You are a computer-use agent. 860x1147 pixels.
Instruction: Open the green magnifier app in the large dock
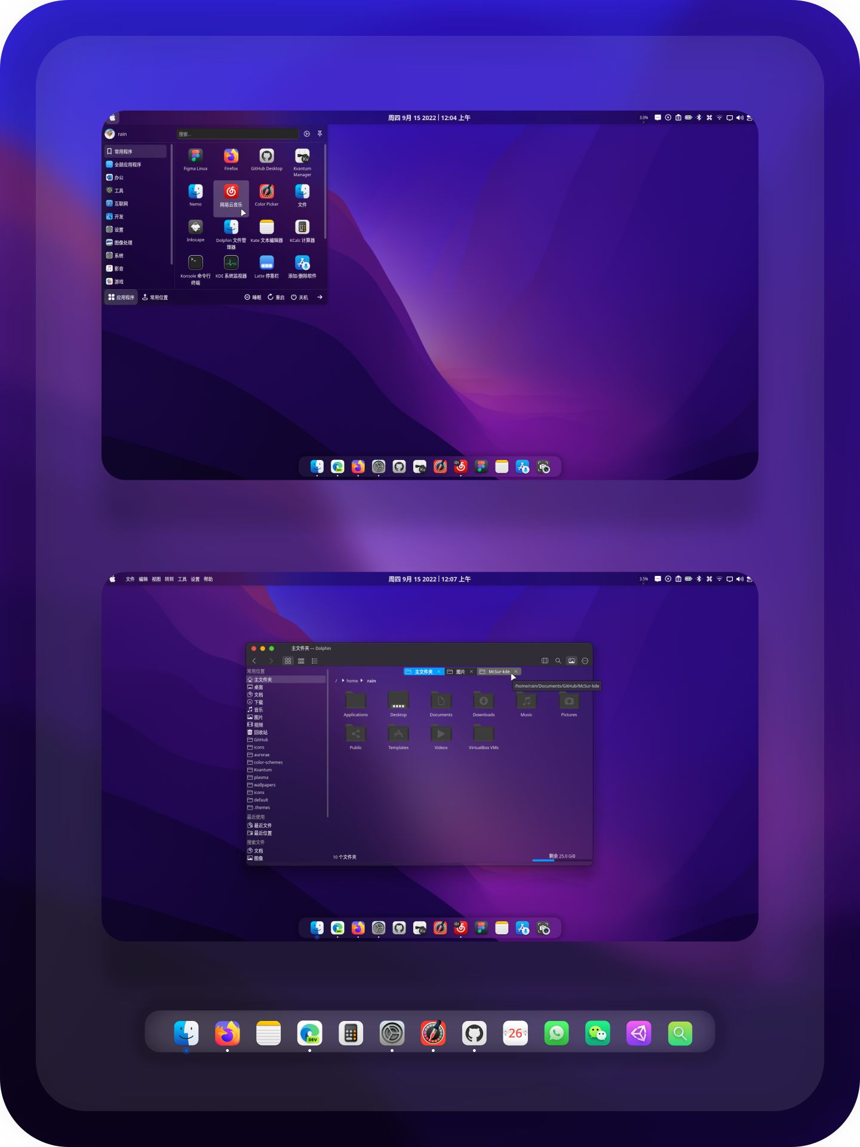click(680, 1033)
